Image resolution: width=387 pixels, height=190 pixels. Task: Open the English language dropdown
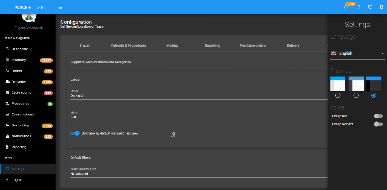tap(358, 53)
